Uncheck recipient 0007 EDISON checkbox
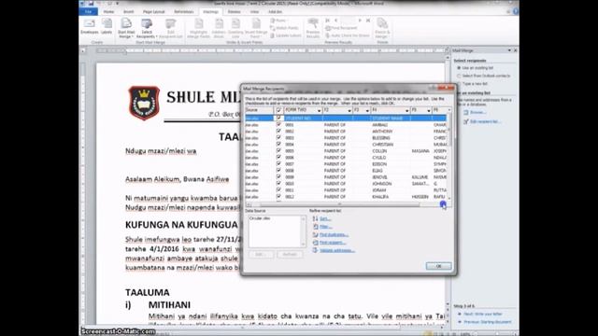The width and height of the screenshot is (598, 336). [278, 164]
